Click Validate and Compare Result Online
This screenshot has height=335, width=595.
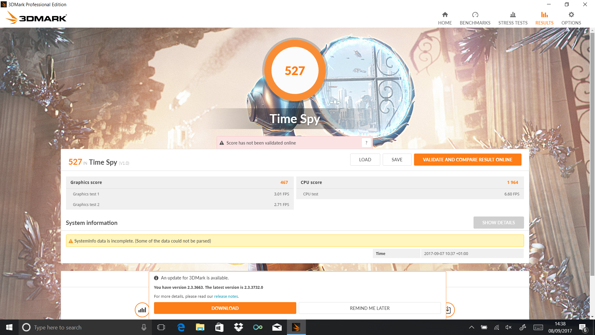click(467, 159)
